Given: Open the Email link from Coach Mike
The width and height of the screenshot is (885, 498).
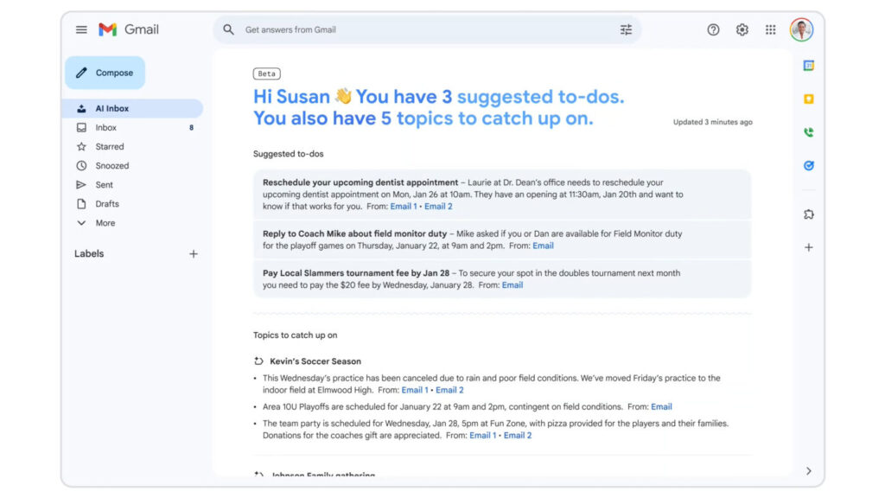Looking at the screenshot, I should click(x=543, y=246).
